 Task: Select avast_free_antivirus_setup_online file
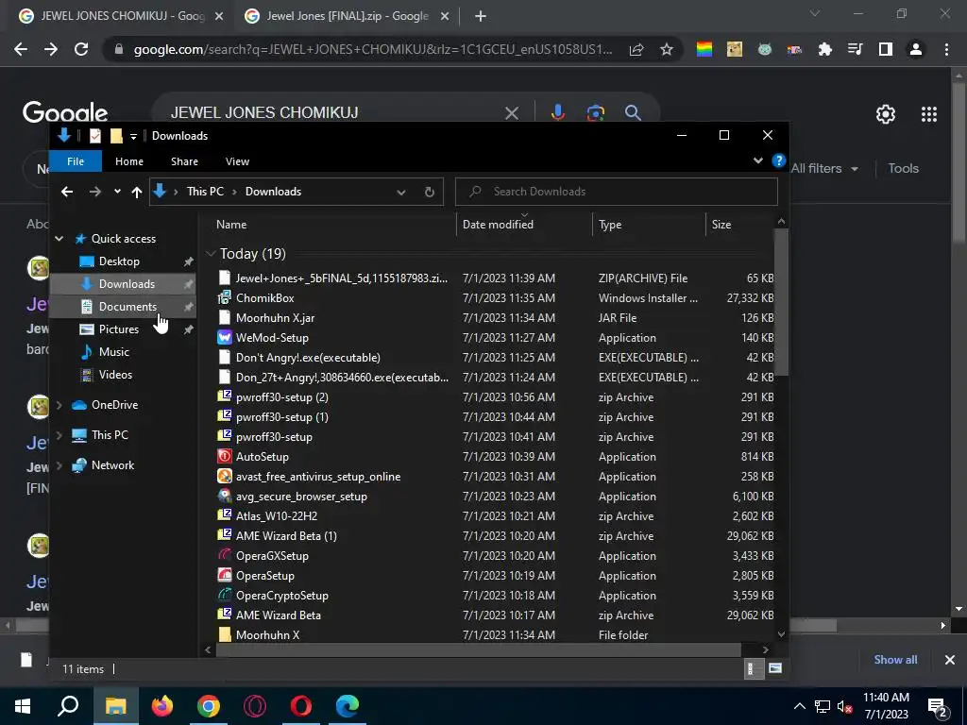[x=318, y=477]
